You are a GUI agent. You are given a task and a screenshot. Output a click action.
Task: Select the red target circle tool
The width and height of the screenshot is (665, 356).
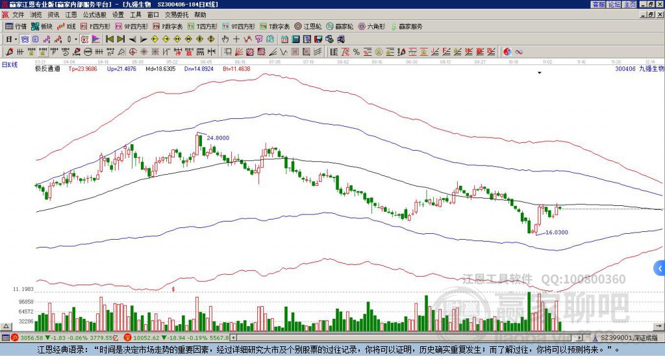[x=132, y=52]
